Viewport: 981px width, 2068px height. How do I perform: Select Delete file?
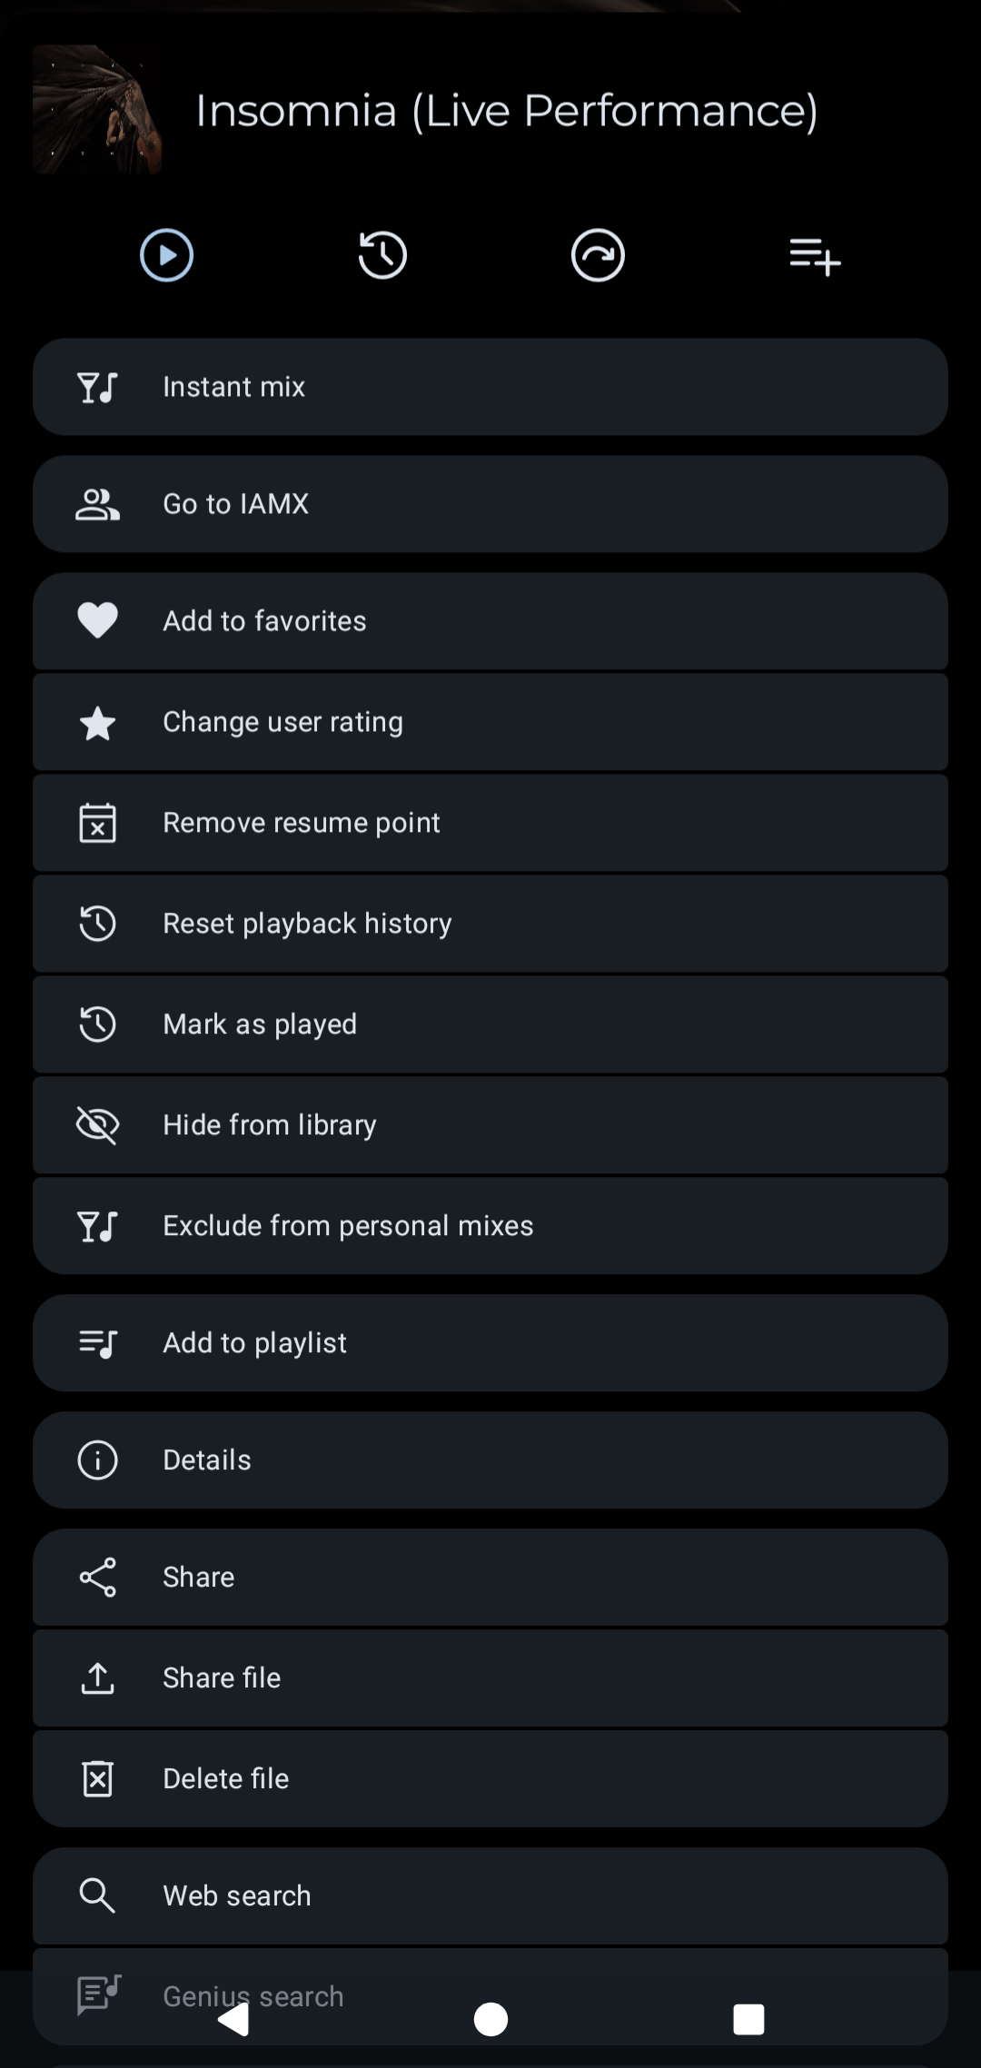(490, 1779)
